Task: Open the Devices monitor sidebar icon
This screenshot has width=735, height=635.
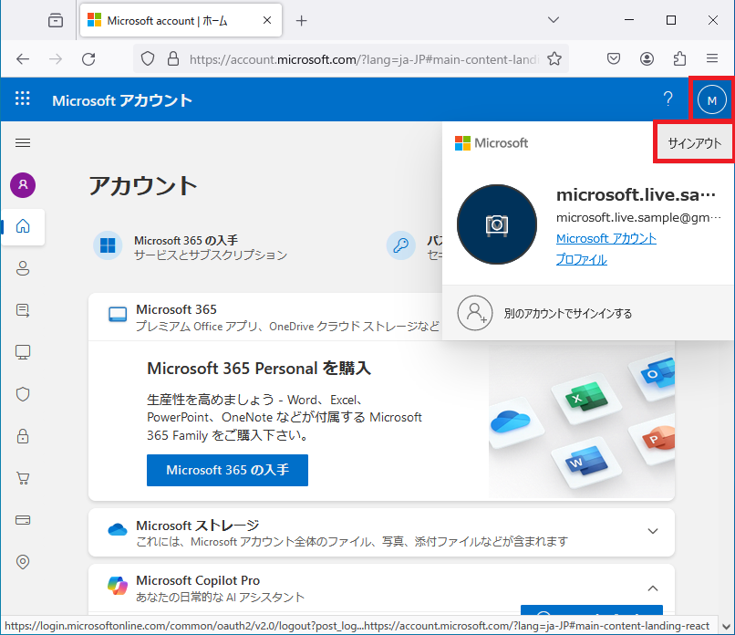Action: point(23,352)
